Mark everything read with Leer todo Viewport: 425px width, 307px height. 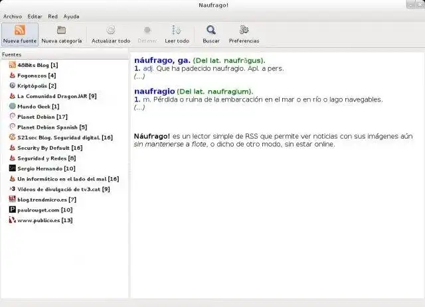pyautogui.click(x=177, y=34)
